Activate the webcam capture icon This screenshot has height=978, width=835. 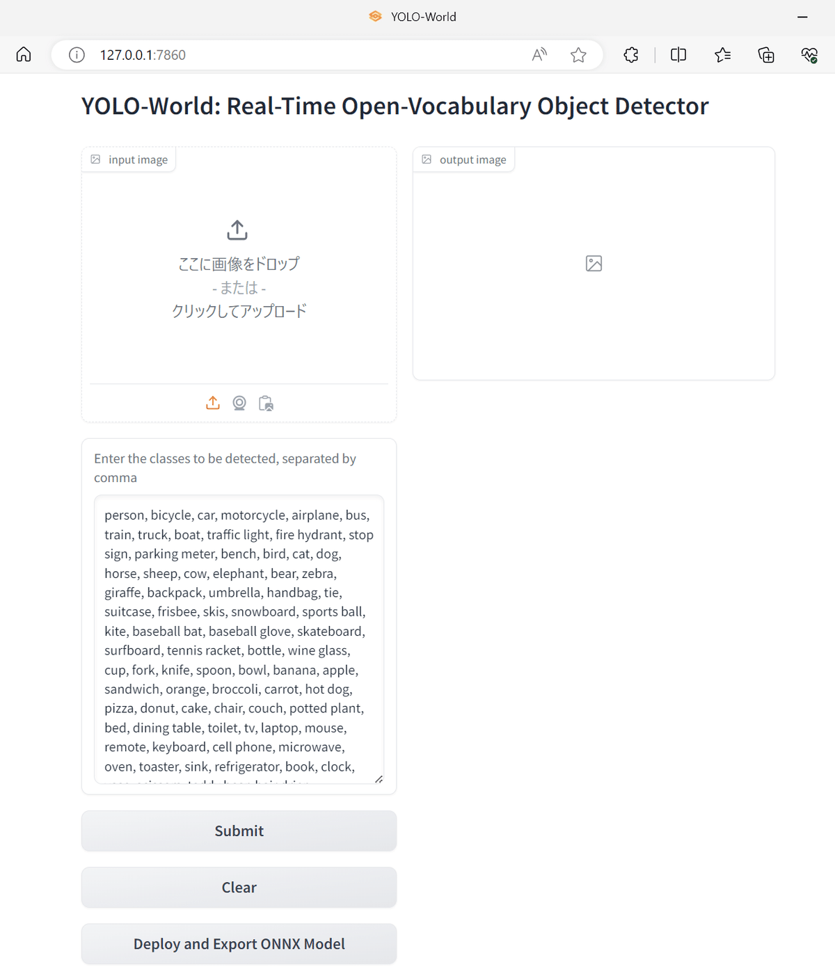(239, 403)
